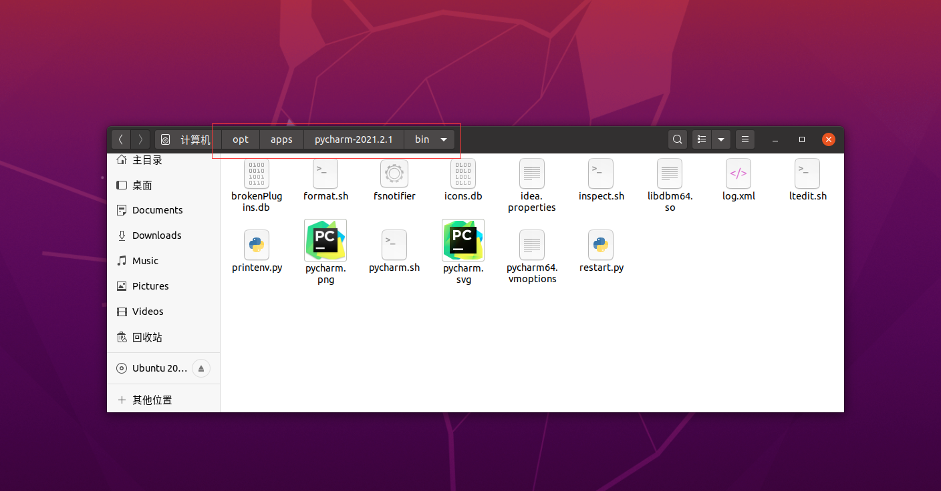This screenshot has height=491, width=941.
Task: Select the pycharm.svg image thumbnail
Action: [x=463, y=239]
